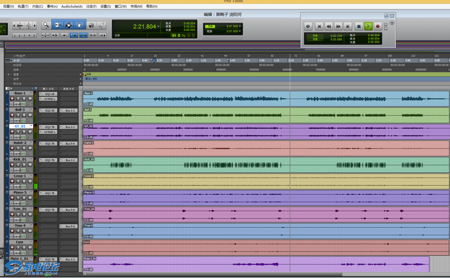Toggle Mirrored MIDI Editing button

[64, 35]
